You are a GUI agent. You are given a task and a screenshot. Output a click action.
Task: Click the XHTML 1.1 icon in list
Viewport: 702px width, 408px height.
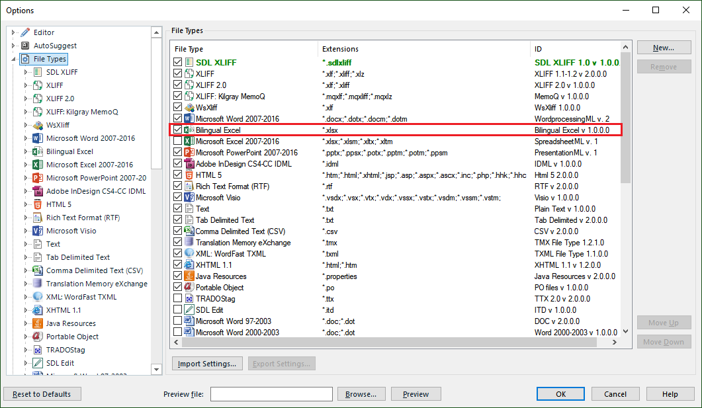(189, 265)
